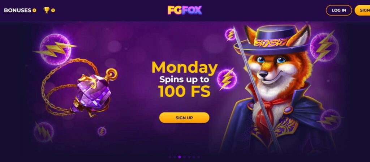Select the first carousel dot
The height and width of the screenshot is (162, 370).
click(171, 157)
